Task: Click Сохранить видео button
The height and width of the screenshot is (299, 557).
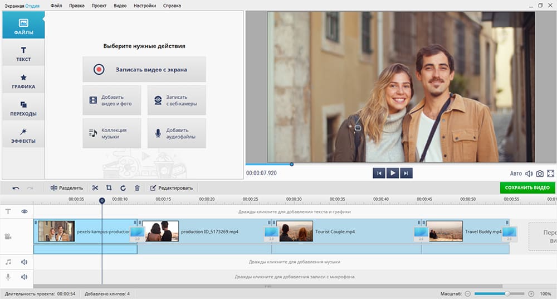Action: (527, 188)
